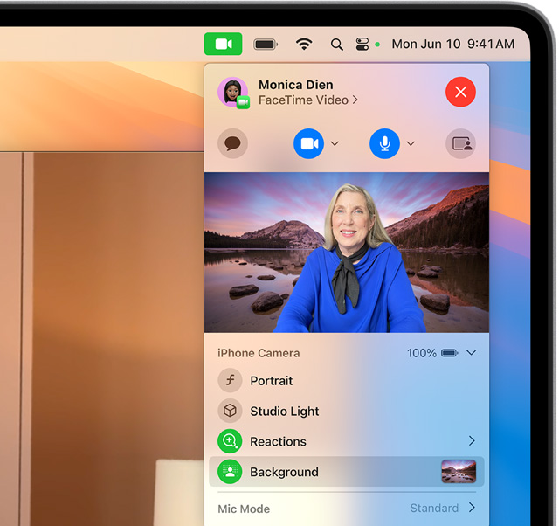Click the iPhone Camera label
559x526 pixels.
[x=259, y=353]
